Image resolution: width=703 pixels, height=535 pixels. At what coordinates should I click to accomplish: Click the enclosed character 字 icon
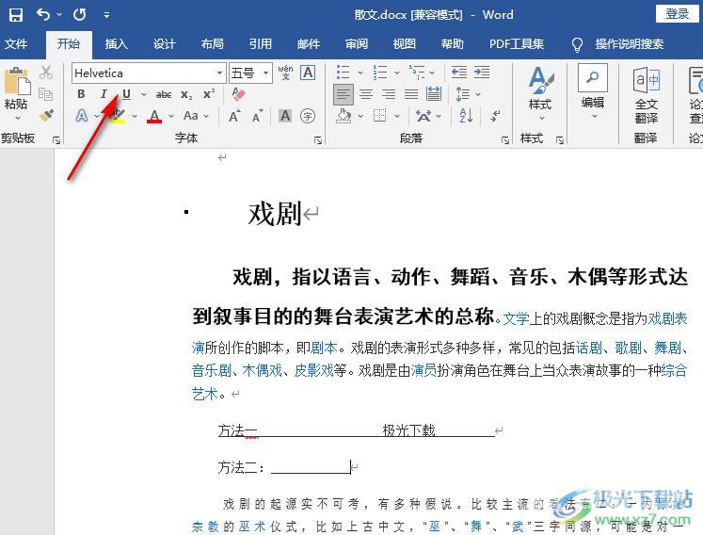308,116
